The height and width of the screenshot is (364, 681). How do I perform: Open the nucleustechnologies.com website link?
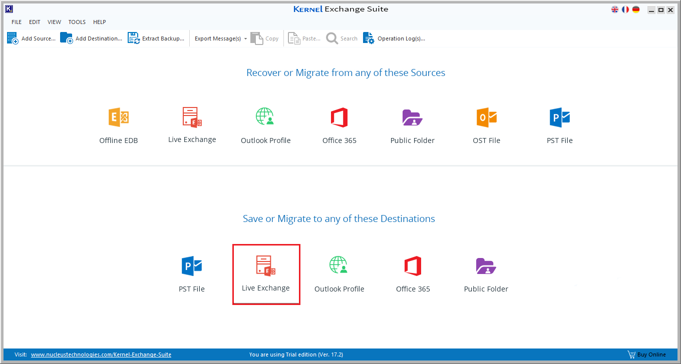point(101,354)
